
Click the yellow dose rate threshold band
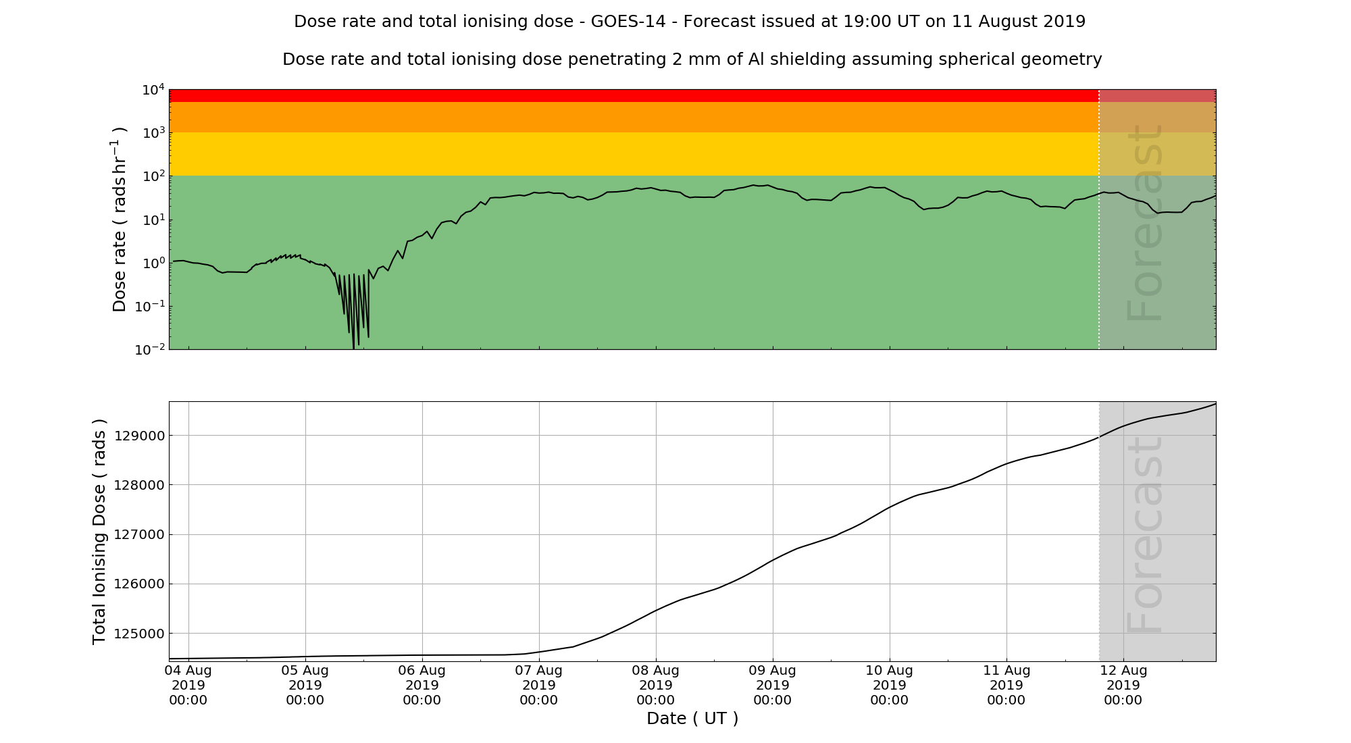[x=634, y=154]
